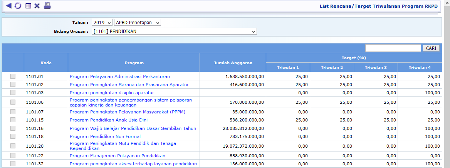The height and width of the screenshot is (168, 450).
Task: Click Program Manajemen Pelayanan Pendidikan link
Action: coord(118,156)
